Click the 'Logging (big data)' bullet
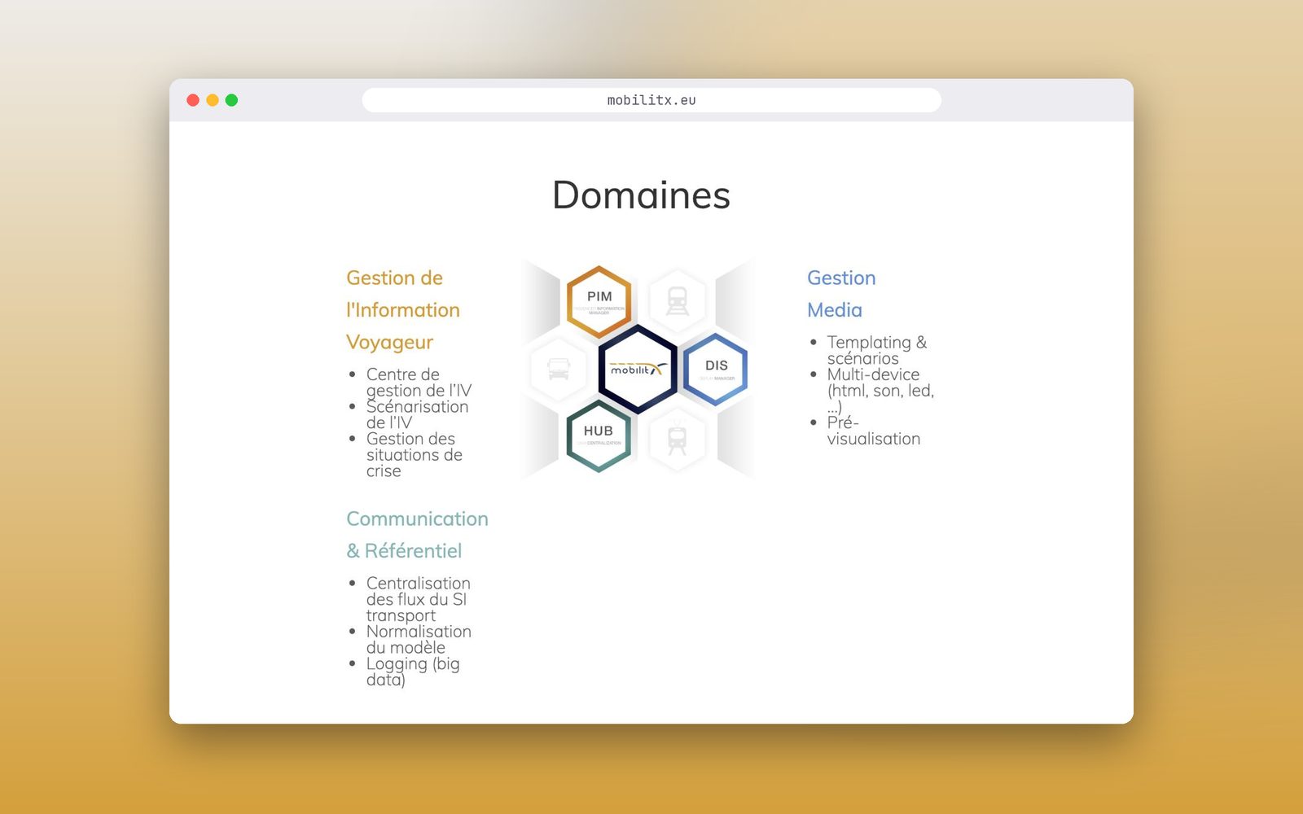1303x814 pixels. tap(413, 672)
